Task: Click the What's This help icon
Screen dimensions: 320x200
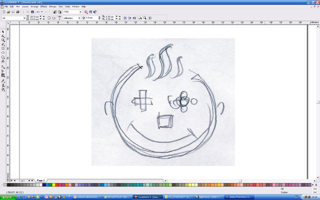Action: (95, 12)
